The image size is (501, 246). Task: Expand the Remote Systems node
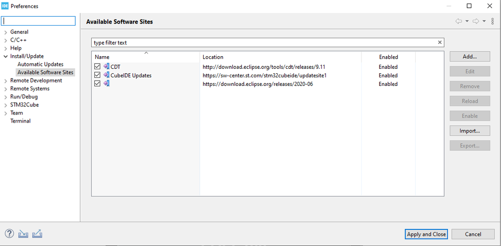click(6, 89)
